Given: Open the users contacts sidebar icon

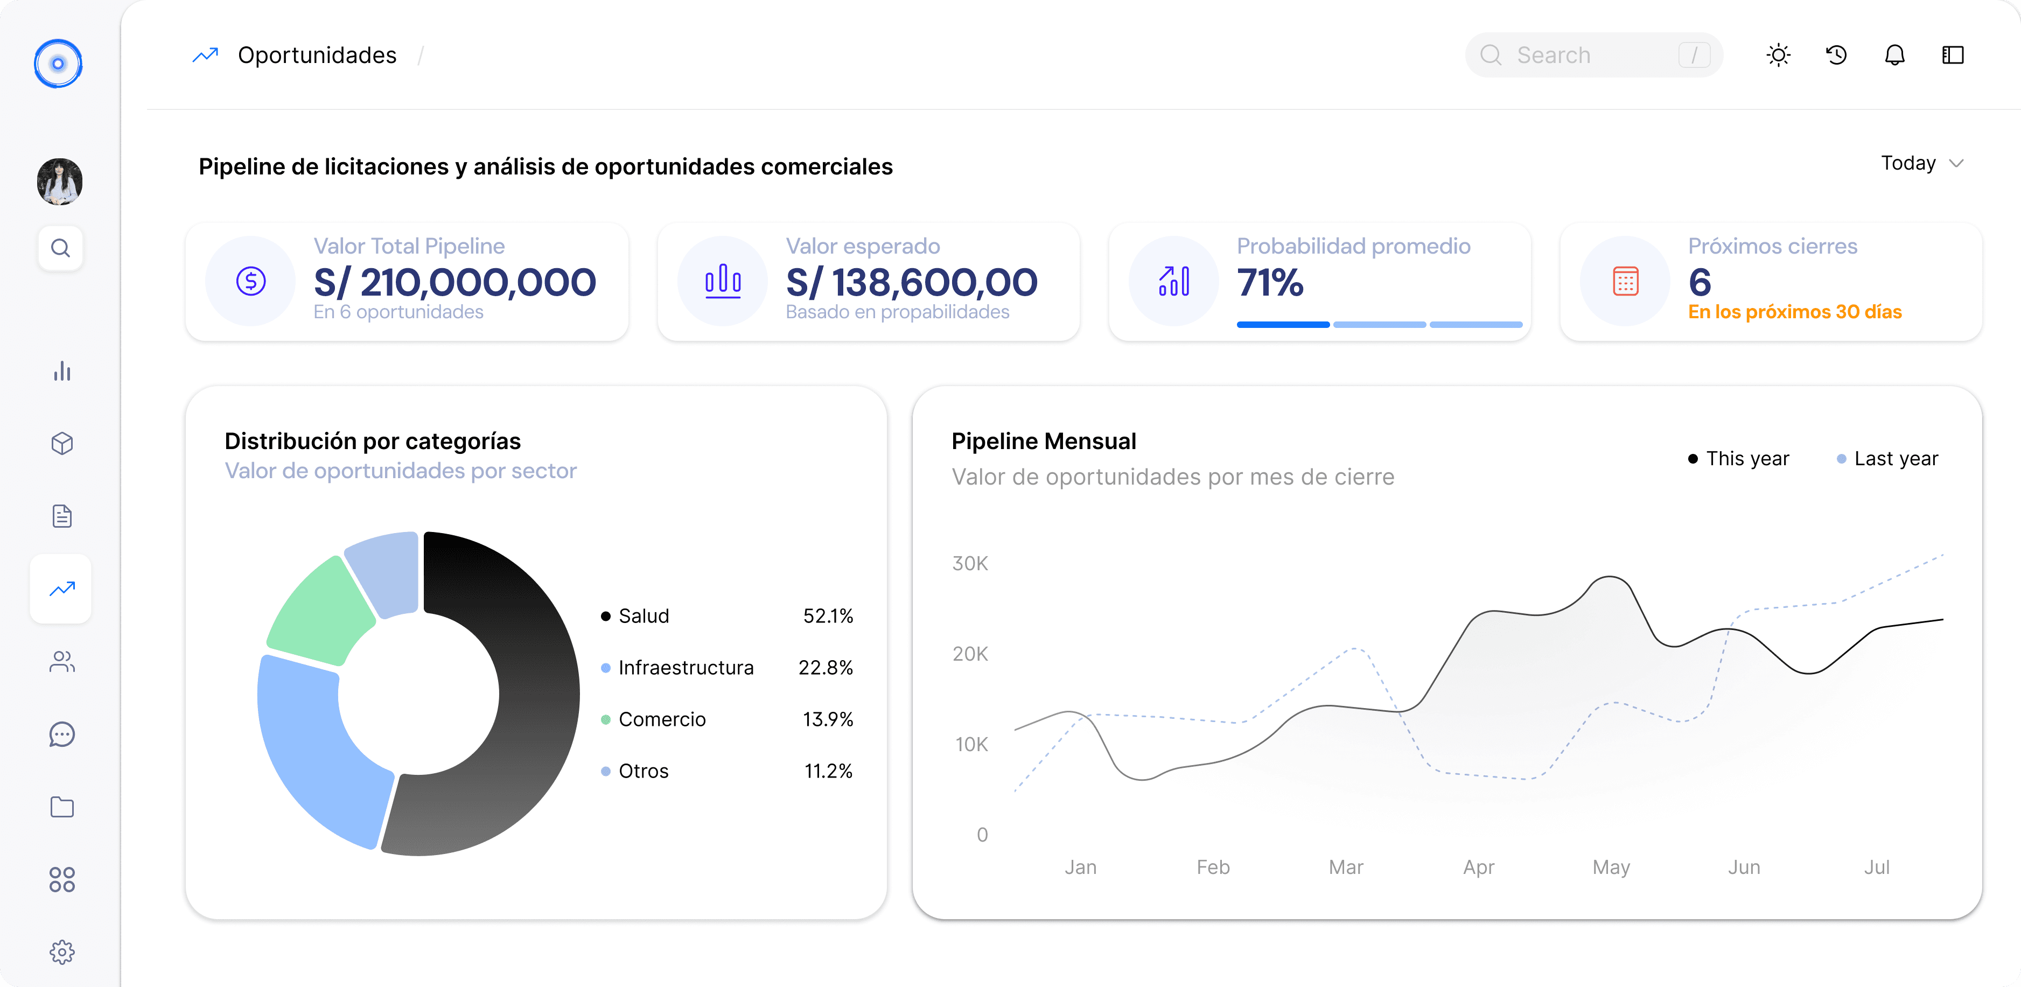Looking at the screenshot, I should (x=62, y=661).
